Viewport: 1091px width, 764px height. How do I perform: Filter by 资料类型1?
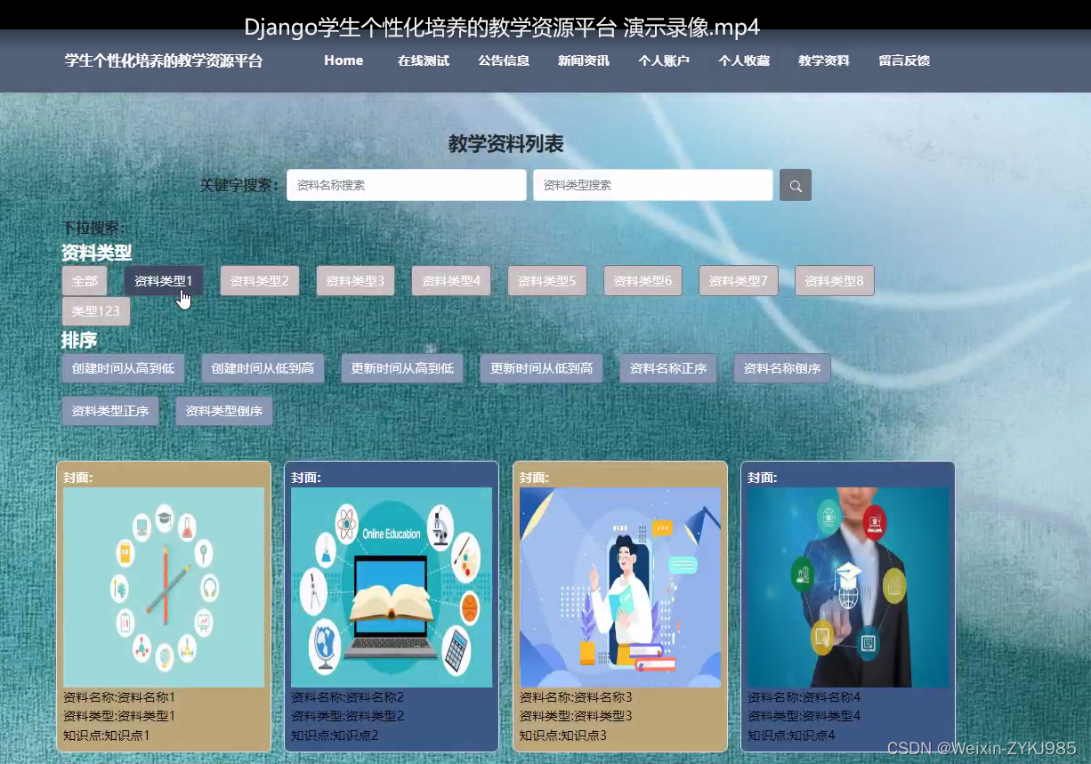point(164,281)
